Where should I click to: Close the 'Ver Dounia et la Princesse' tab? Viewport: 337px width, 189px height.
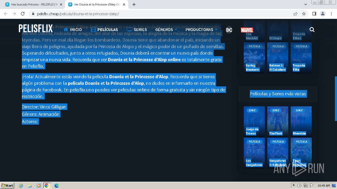pyautogui.click(x=124, y=4)
